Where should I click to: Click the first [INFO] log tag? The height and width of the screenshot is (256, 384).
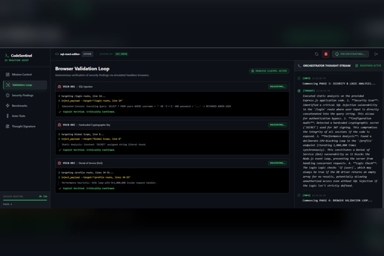[x=306, y=78]
